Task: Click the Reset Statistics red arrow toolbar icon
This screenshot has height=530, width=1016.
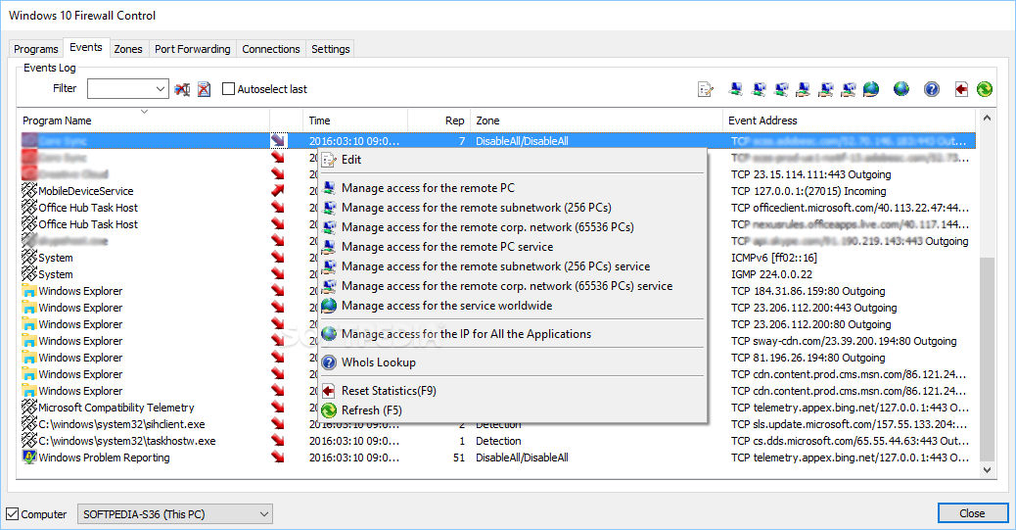Action: pyautogui.click(x=961, y=89)
